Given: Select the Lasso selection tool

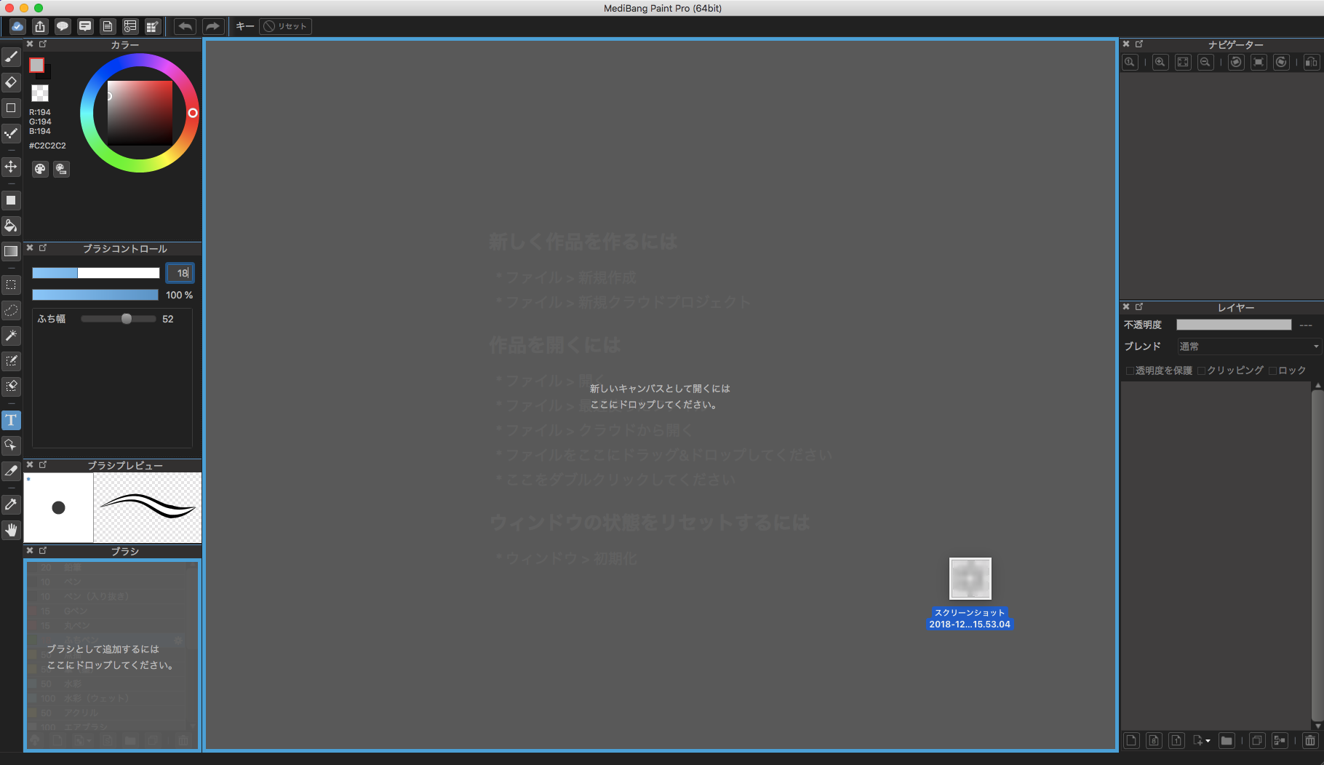Looking at the screenshot, I should [11, 310].
